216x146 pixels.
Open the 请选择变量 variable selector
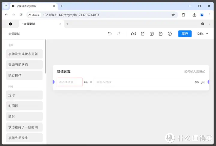coord(70,82)
